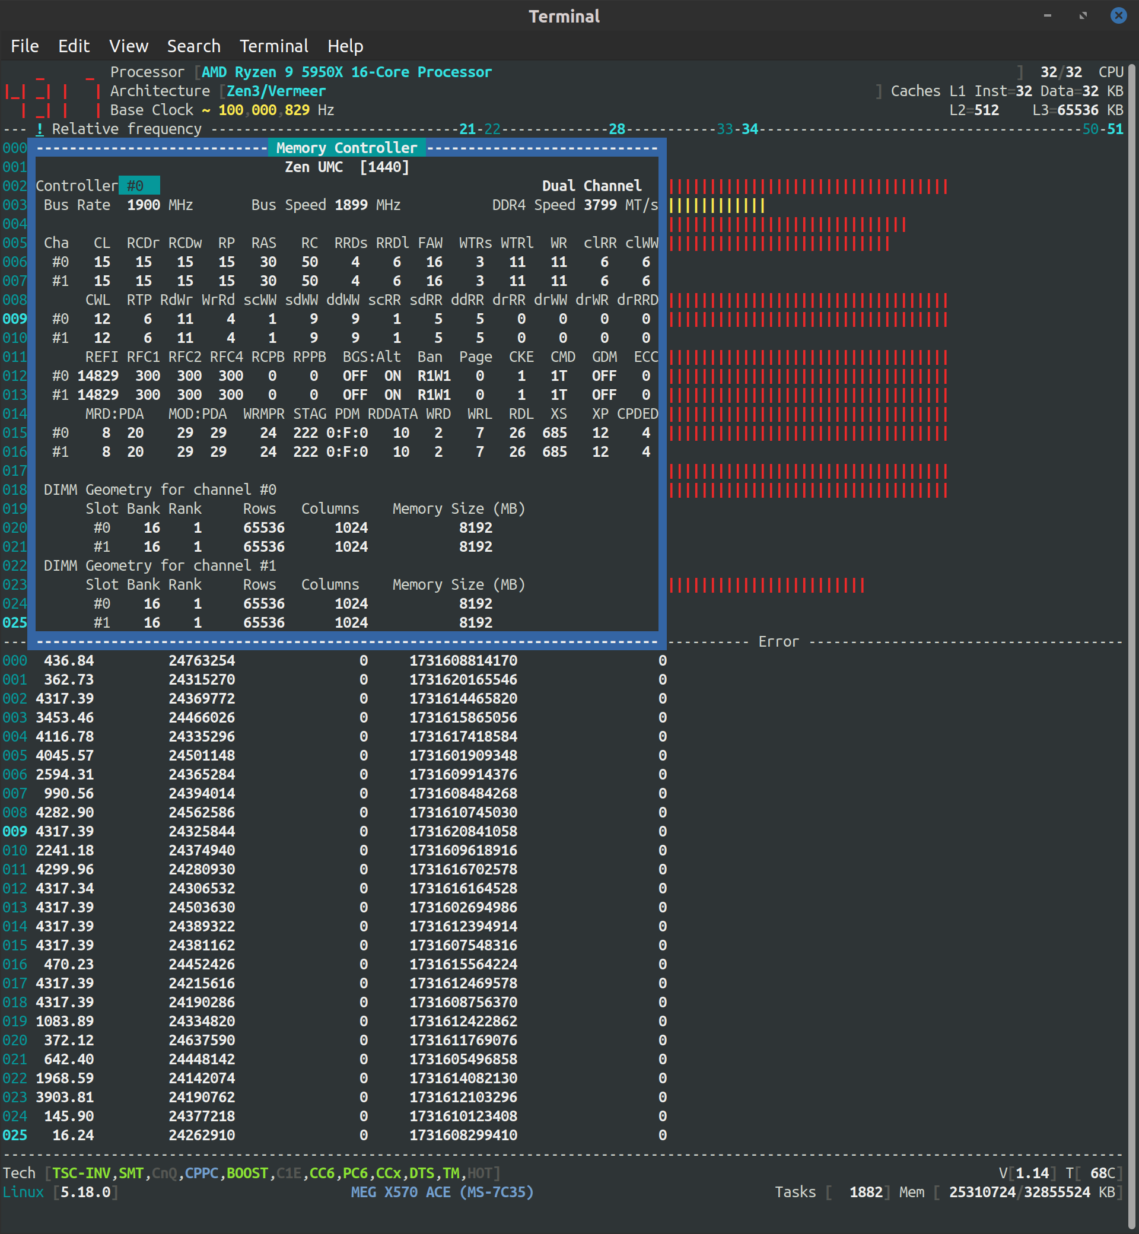Open the View menu
Image resolution: width=1139 pixels, height=1234 pixels.
point(129,46)
